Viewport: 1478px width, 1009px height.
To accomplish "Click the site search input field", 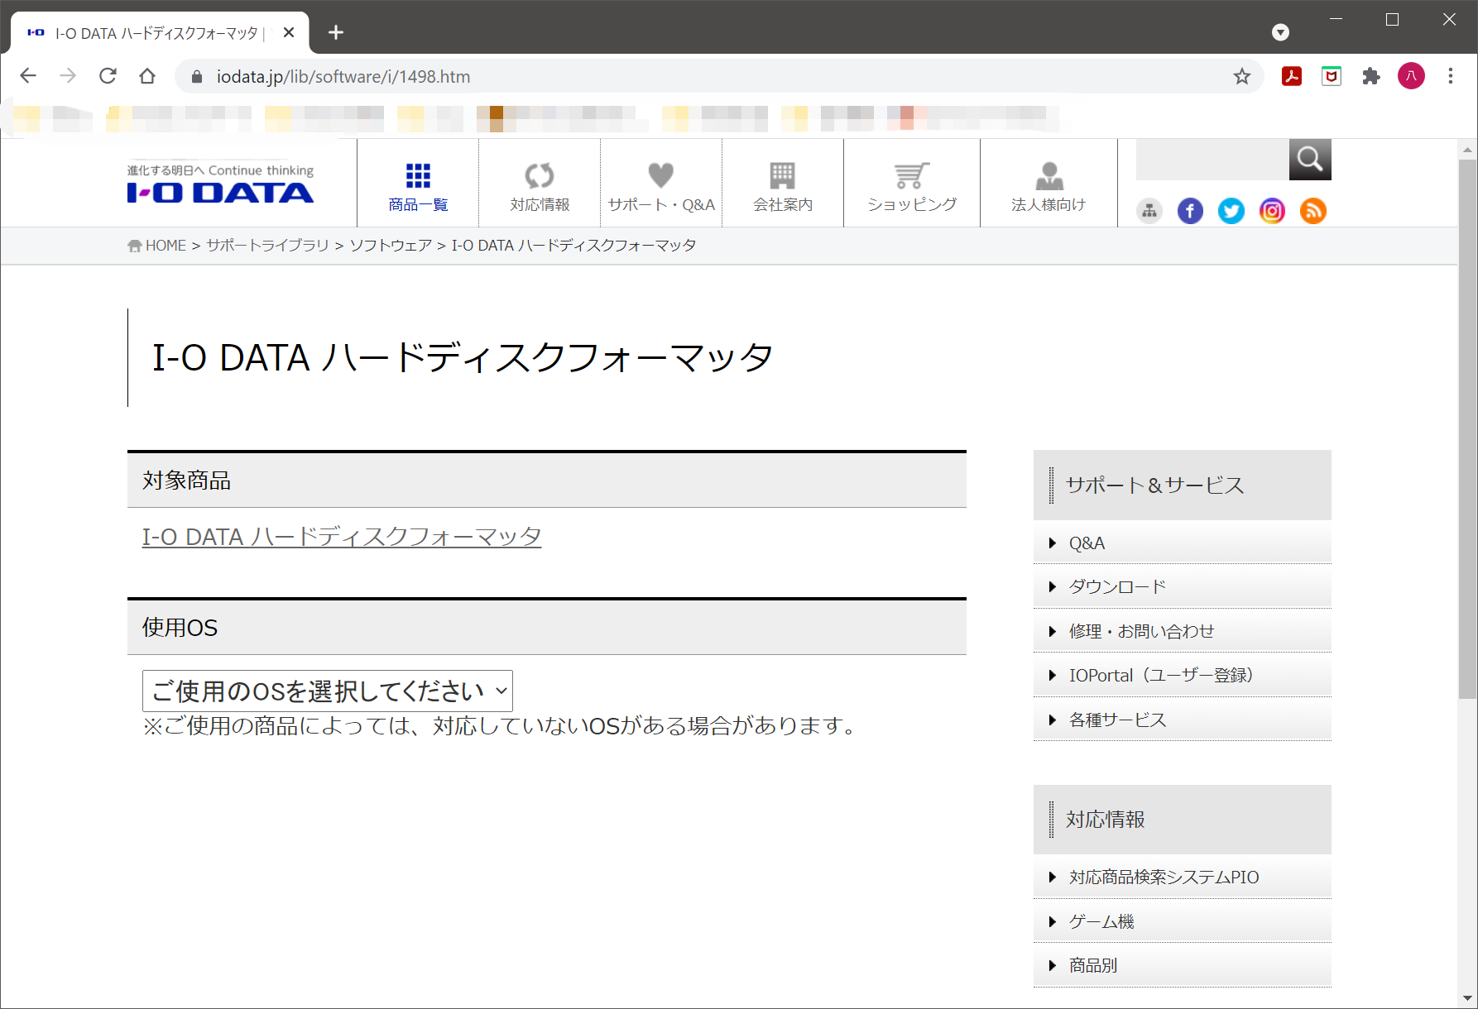I will (1212, 159).
